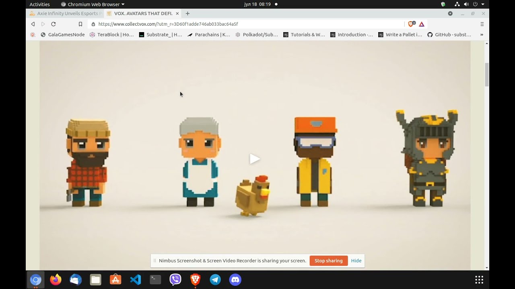Go forward with the arrow button

click(x=43, y=24)
